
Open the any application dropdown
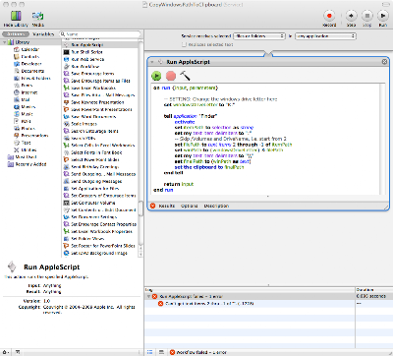point(325,36)
